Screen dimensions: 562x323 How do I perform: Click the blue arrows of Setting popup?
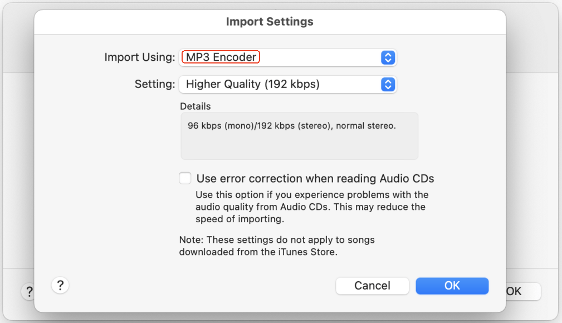click(x=388, y=85)
